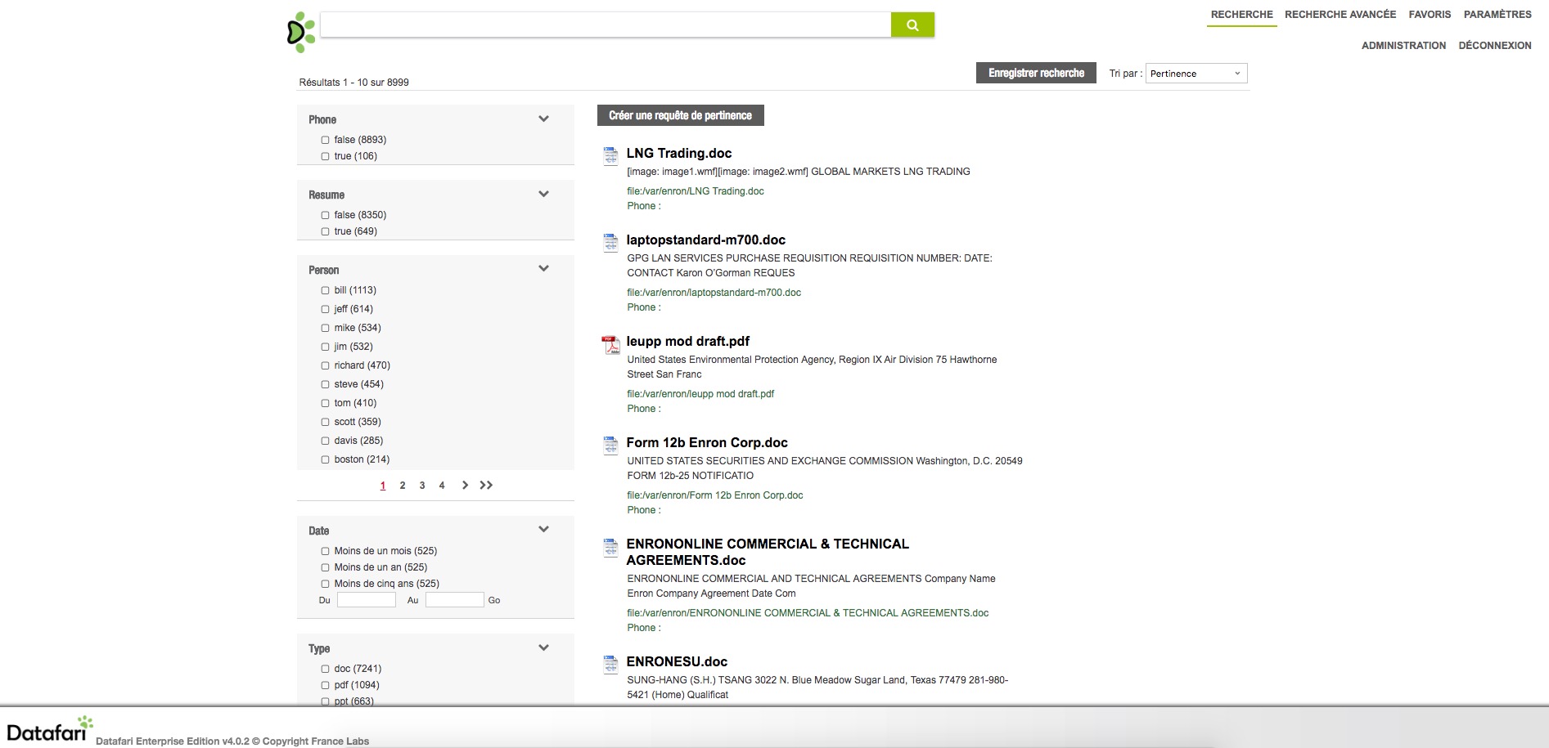Click the Datafari footer logo
The image size is (1549, 748).
pos(49,729)
